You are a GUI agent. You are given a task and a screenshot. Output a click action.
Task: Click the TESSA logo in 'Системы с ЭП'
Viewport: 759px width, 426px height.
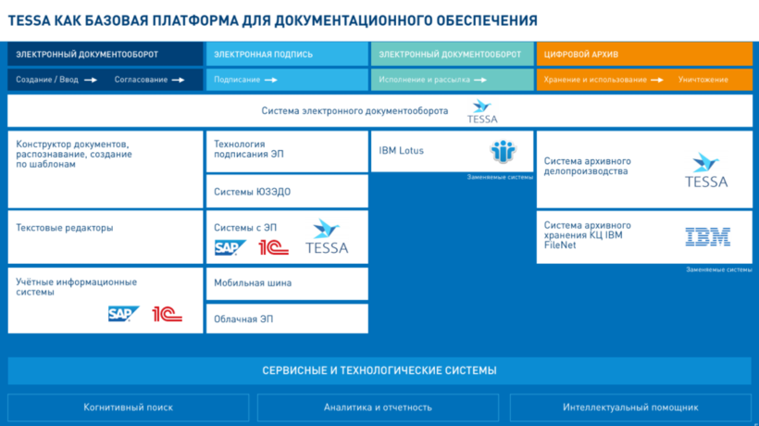327,238
